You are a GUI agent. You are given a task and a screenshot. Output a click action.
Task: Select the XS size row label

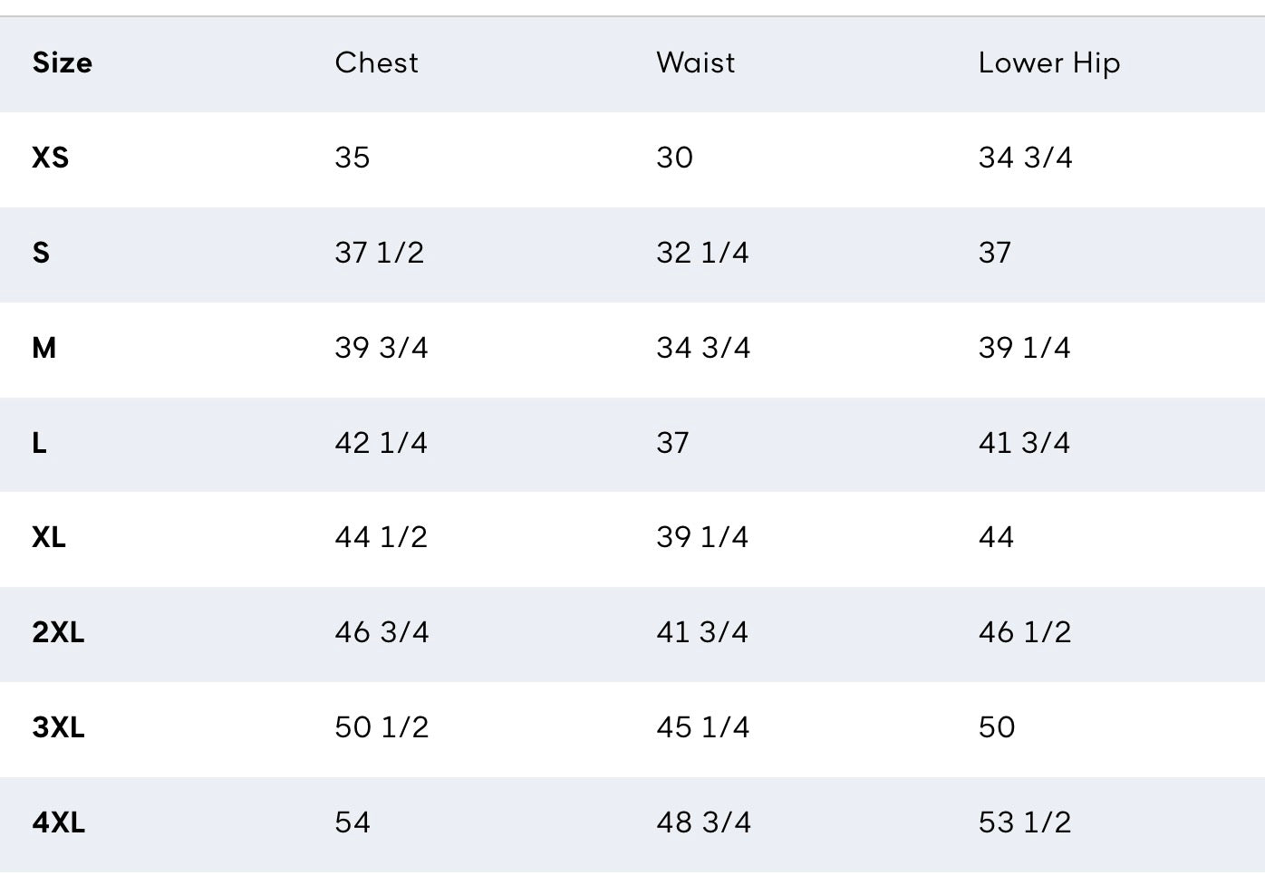51,158
